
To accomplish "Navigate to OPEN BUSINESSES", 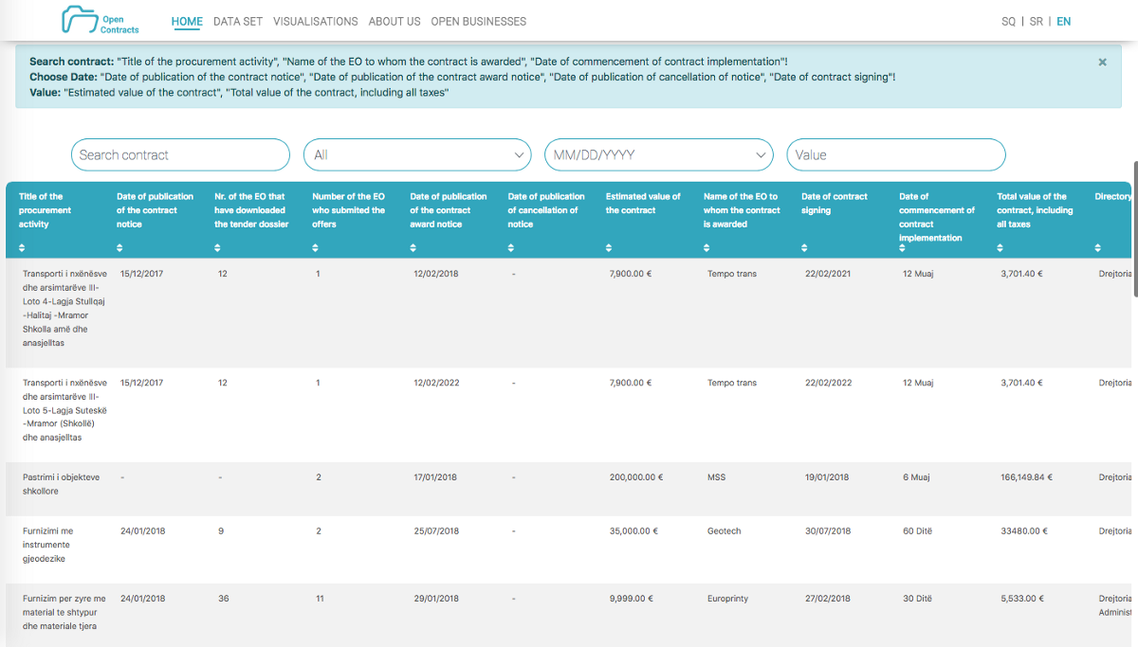I will pos(478,21).
